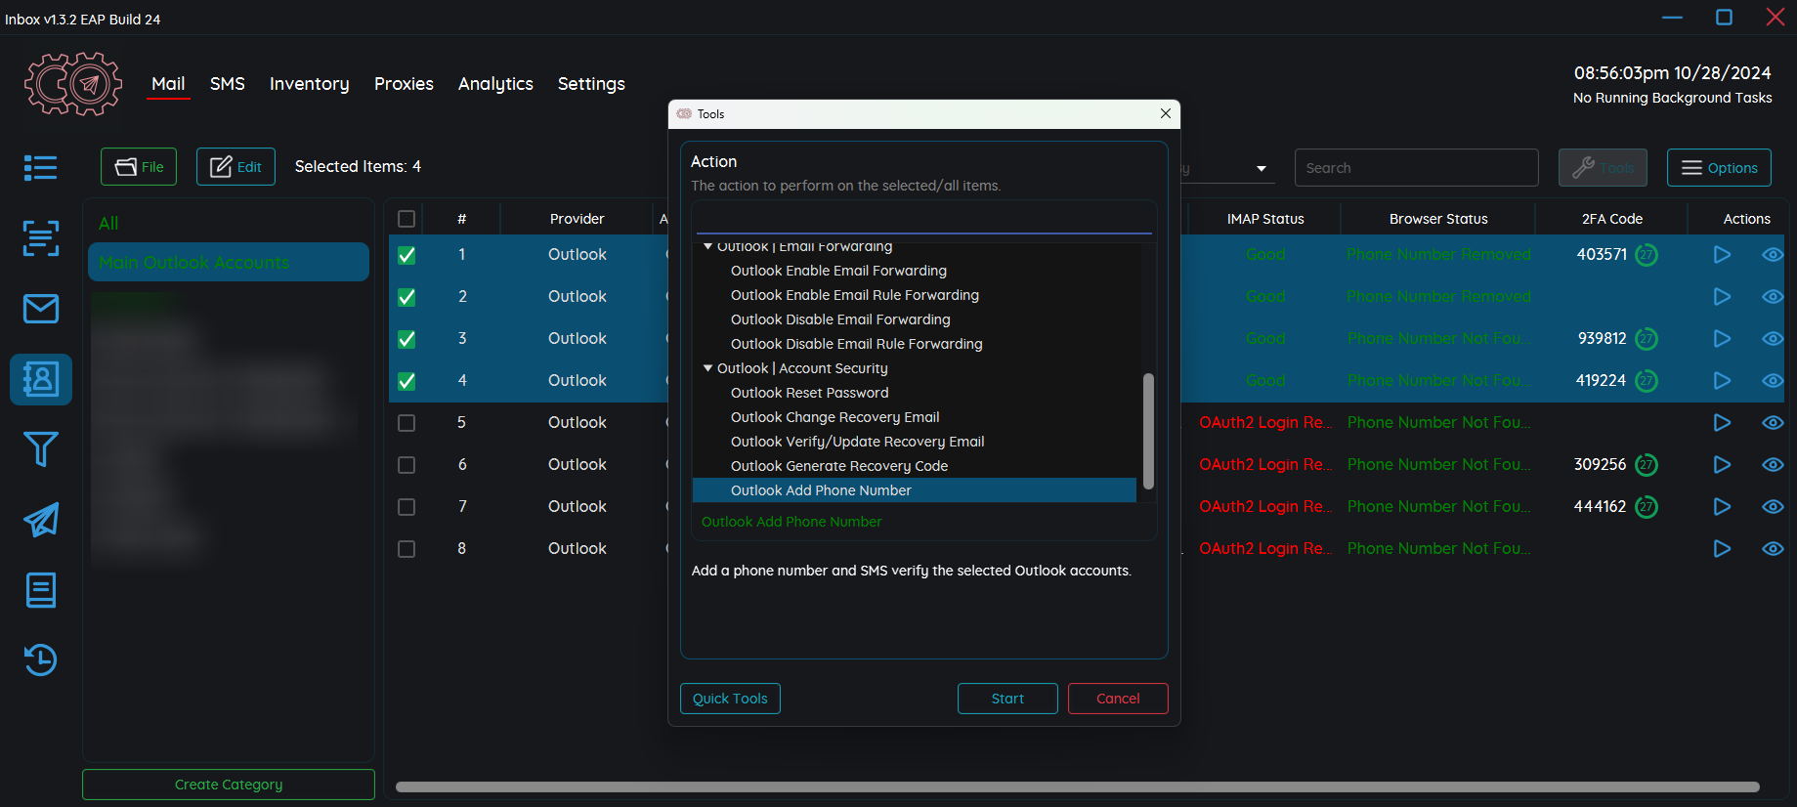
Task: Open the paper plane send sidebar icon
Action: pyautogui.click(x=40, y=520)
